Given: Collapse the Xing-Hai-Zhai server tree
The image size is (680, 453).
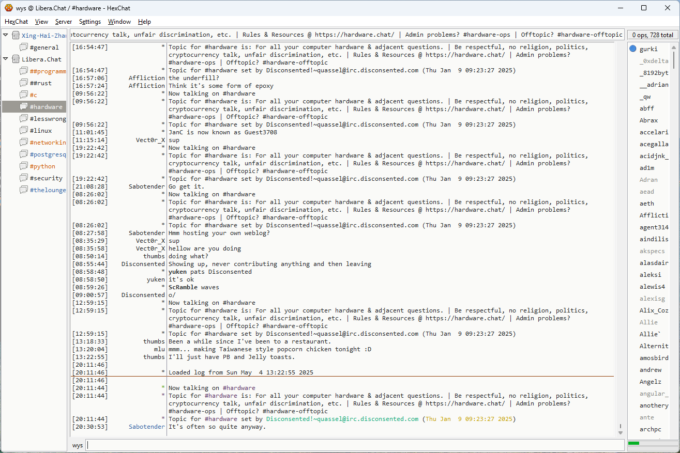Looking at the screenshot, I should (x=6, y=36).
